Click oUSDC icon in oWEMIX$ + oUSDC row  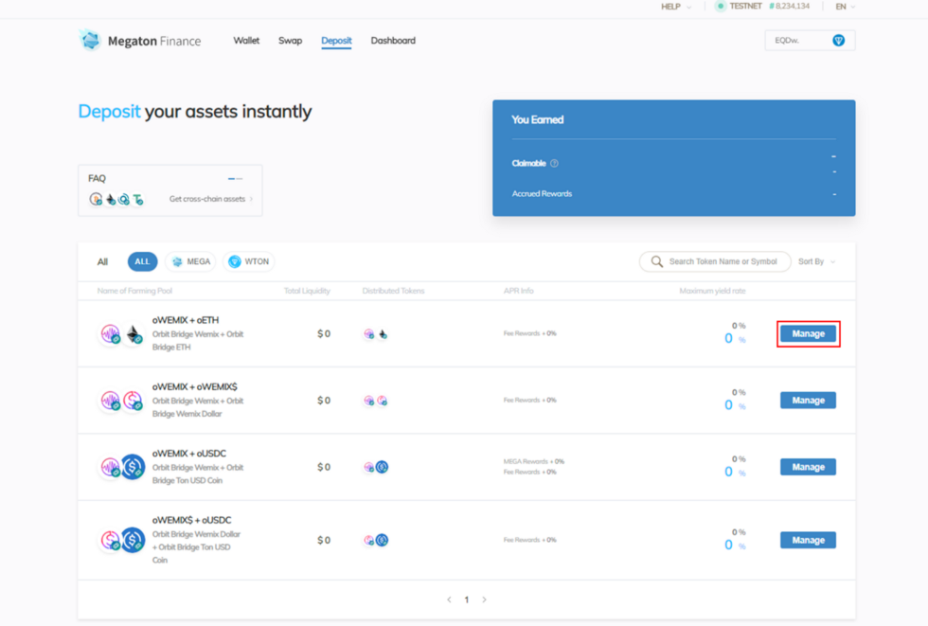pos(133,540)
